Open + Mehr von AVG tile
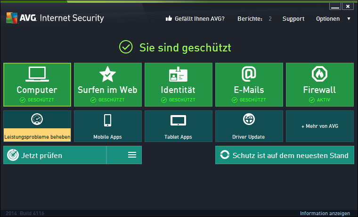 (x=320, y=126)
